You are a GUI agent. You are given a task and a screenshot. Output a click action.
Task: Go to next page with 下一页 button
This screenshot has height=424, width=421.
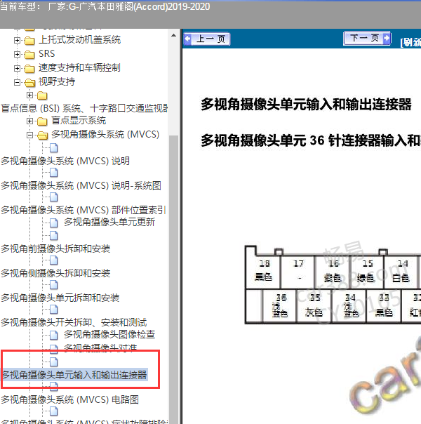pos(367,38)
